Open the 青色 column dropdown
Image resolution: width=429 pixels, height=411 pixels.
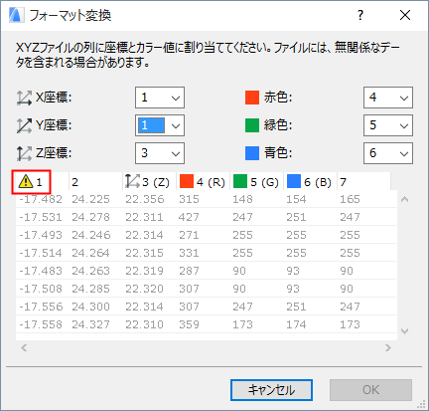pos(388,153)
